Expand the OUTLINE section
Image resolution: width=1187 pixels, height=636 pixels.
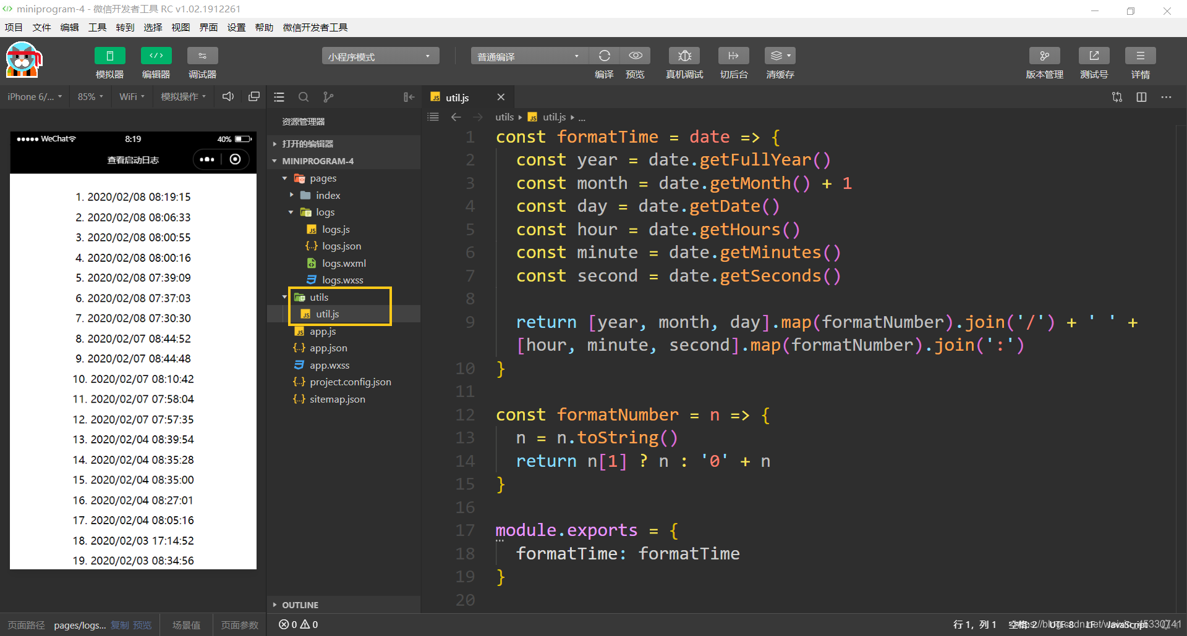click(x=344, y=605)
